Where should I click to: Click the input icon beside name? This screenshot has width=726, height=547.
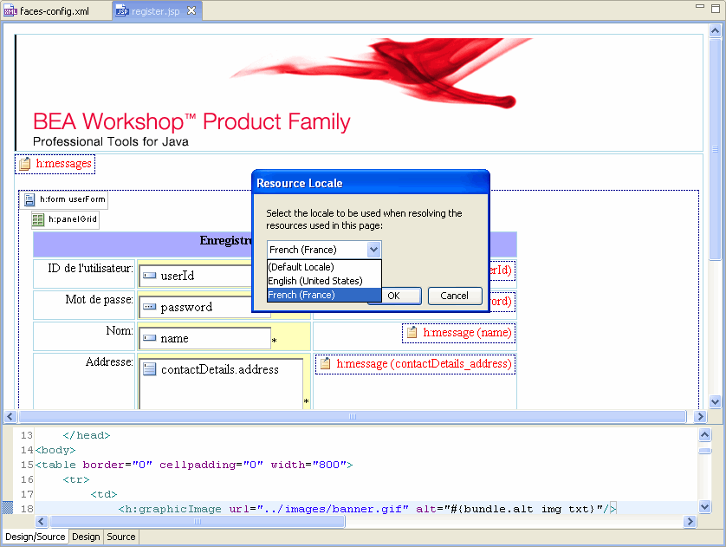[150, 338]
